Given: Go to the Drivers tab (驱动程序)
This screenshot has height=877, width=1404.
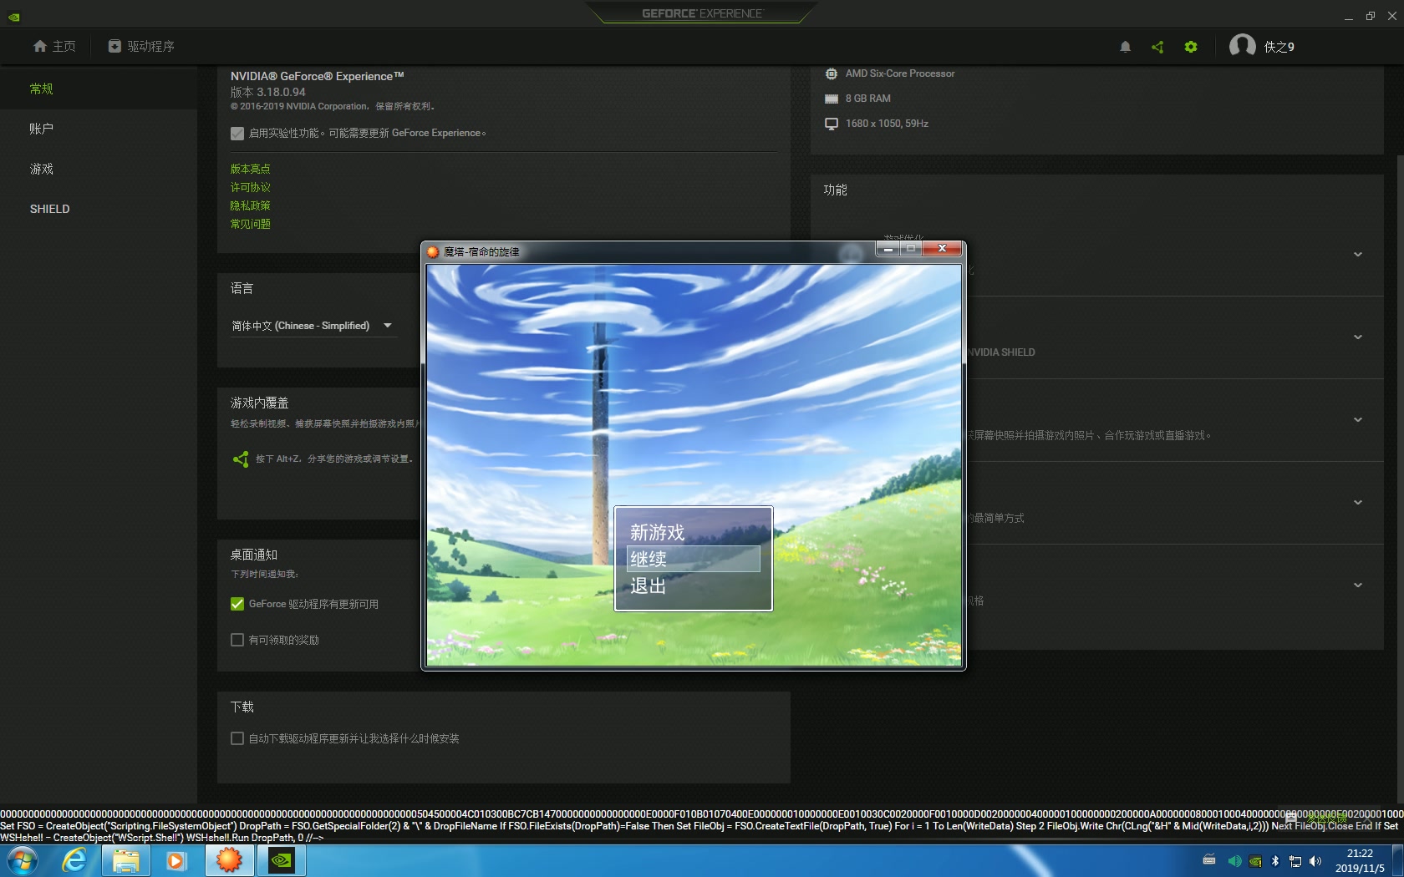Looking at the screenshot, I should pyautogui.click(x=141, y=46).
